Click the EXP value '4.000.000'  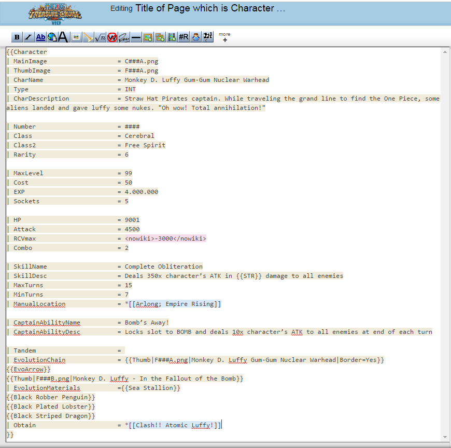click(x=141, y=192)
